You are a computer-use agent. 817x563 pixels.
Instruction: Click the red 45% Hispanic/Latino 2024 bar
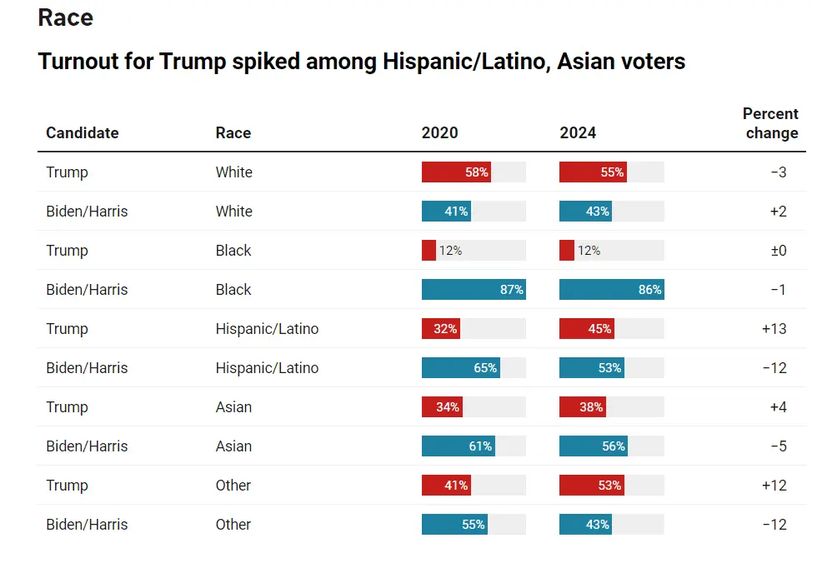pos(586,329)
